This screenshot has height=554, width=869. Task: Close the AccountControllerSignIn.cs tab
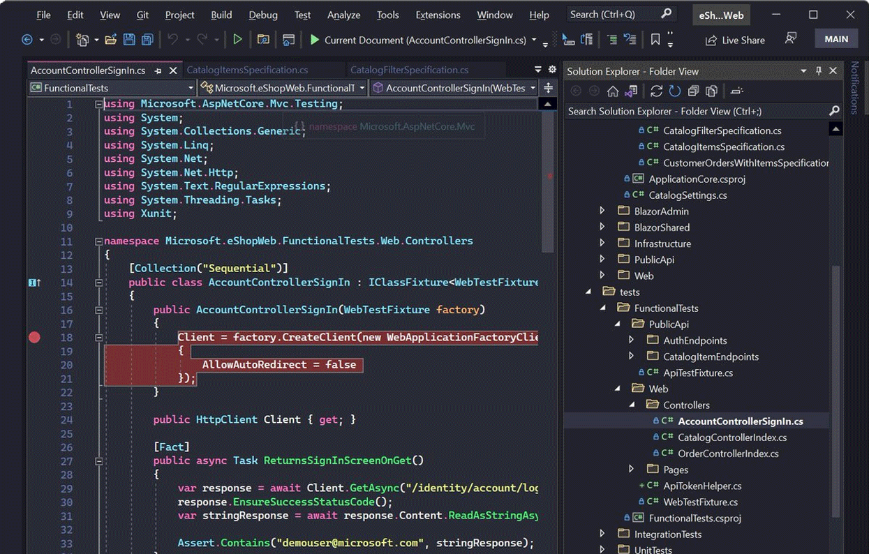click(173, 70)
